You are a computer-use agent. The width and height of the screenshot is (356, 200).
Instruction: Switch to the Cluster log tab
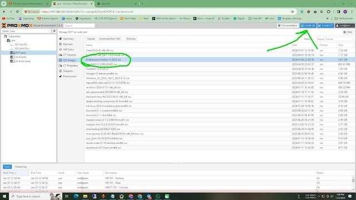(x=21, y=167)
